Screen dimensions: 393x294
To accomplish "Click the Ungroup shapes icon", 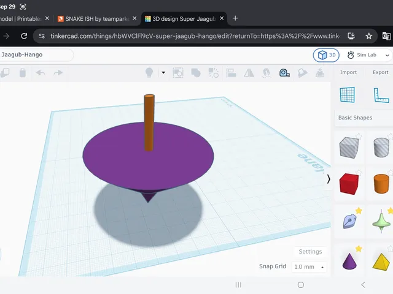I will (214, 73).
